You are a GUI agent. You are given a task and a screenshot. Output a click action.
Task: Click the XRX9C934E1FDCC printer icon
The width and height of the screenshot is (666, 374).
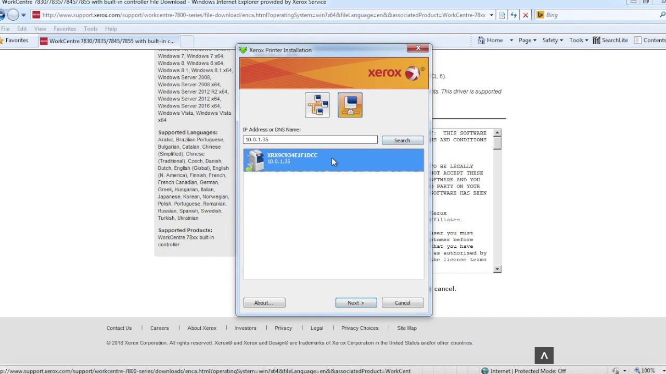[255, 160]
